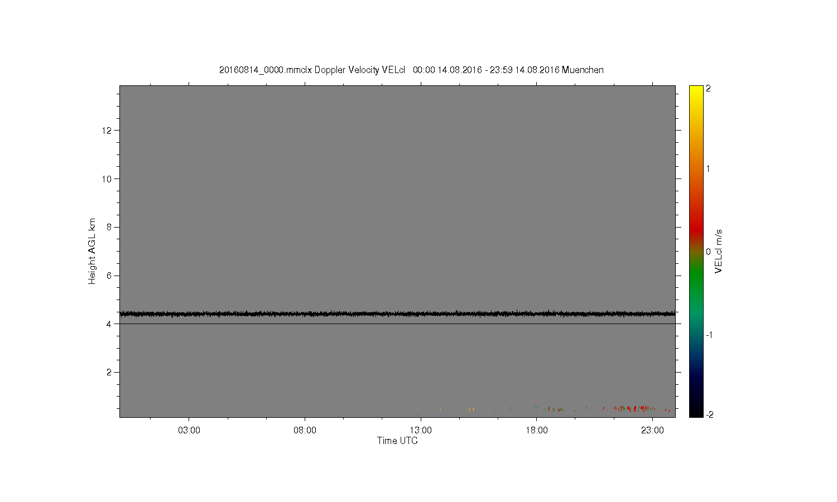Click the 08:00 time tick label
This screenshot has height=502, width=837.
point(305,431)
